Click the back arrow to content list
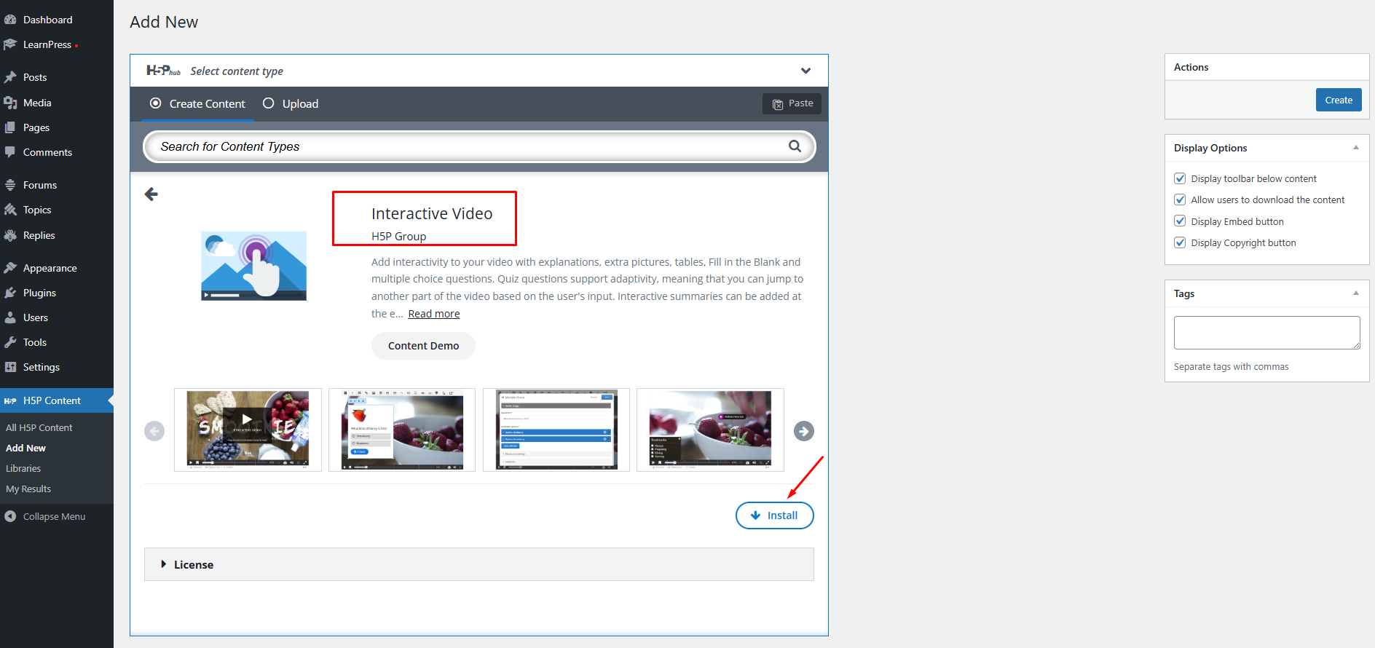1375x648 pixels. (151, 194)
